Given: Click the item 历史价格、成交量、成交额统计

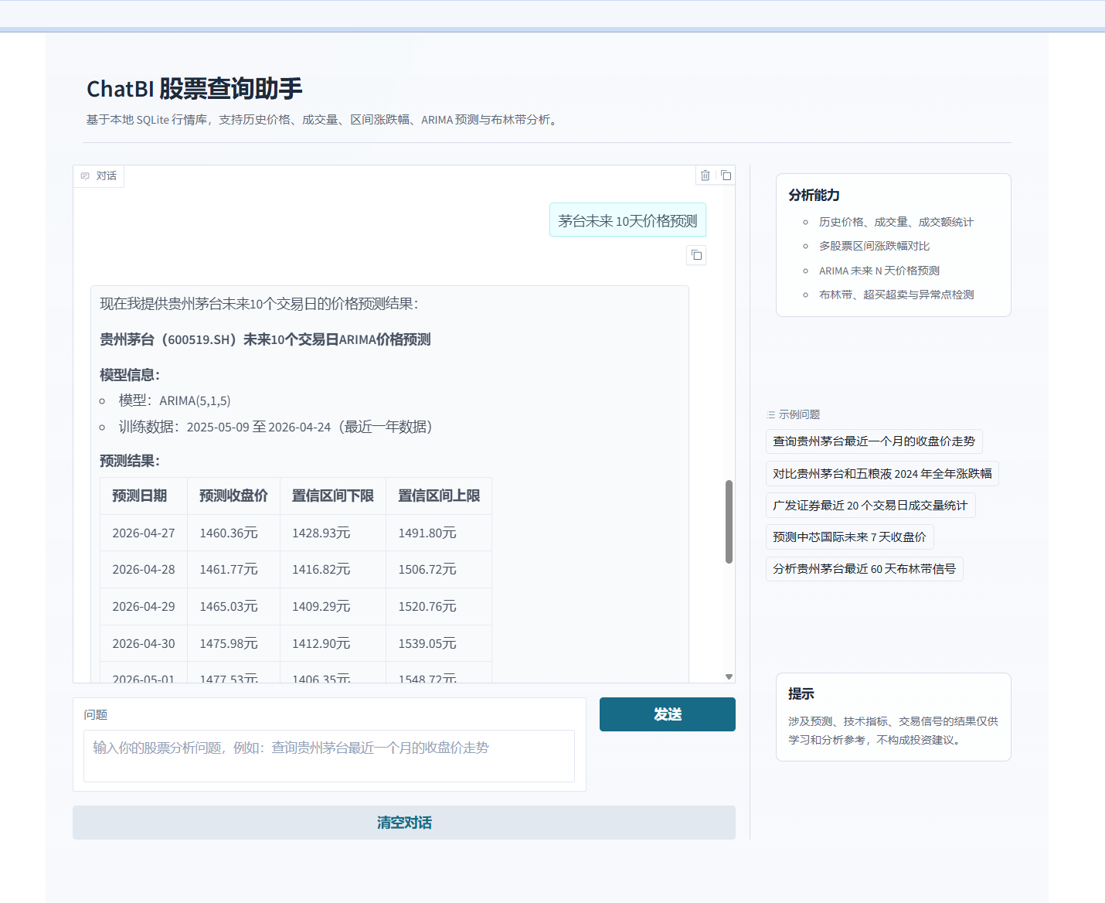Looking at the screenshot, I should [x=896, y=222].
